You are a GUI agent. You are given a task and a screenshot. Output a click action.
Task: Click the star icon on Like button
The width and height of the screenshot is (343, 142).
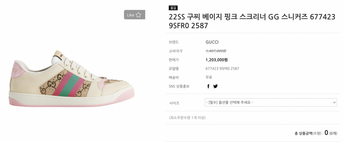click(138, 15)
